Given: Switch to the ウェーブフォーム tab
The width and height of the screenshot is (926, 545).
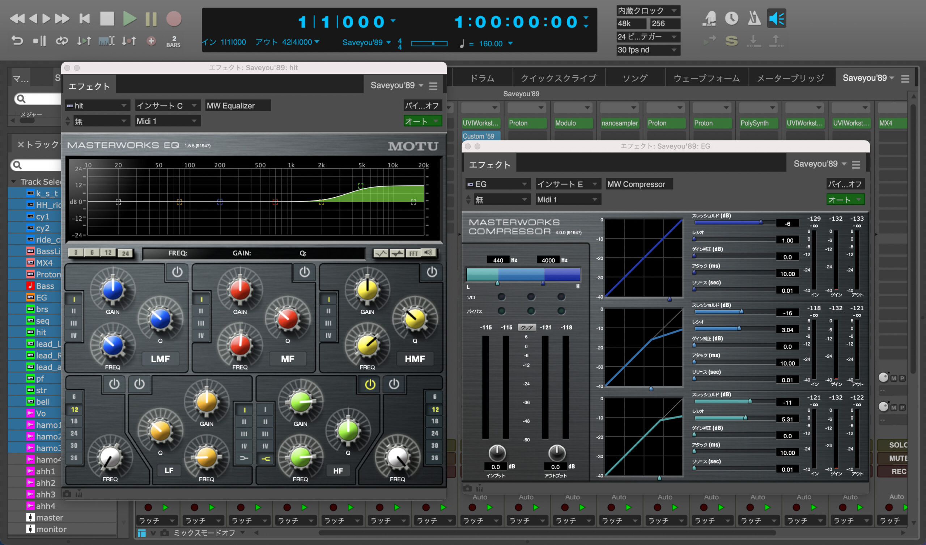Looking at the screenshot, I should click(x=707, y=78).
